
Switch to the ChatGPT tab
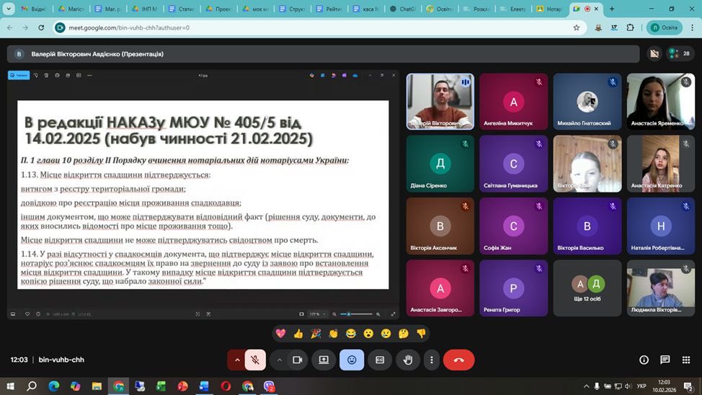(402, 9)
